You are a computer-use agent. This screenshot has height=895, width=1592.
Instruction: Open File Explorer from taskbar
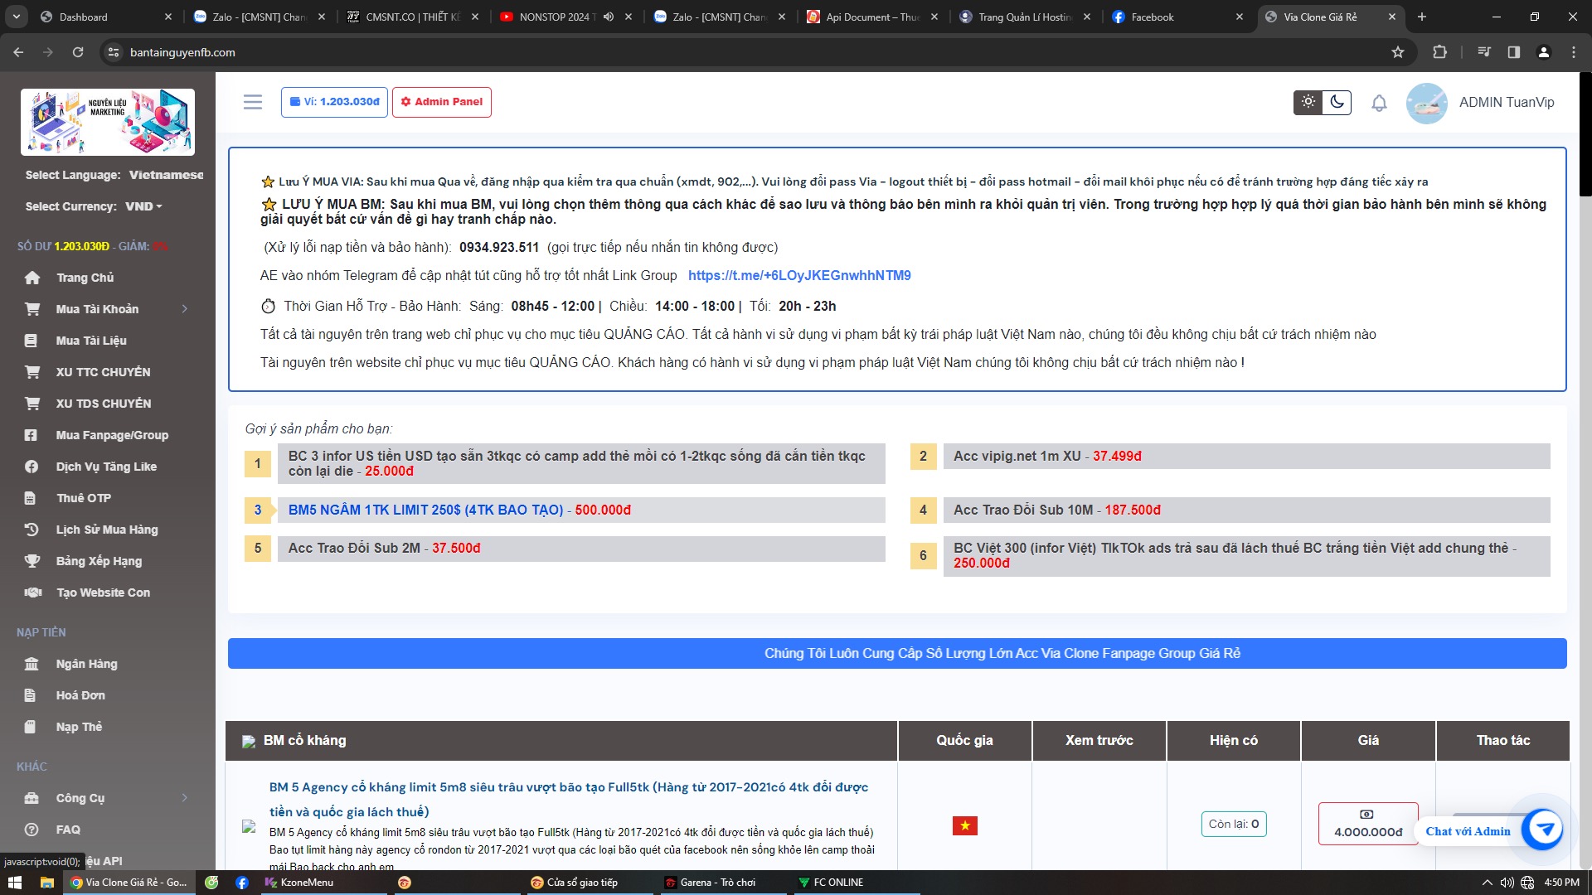[x=47, y=883]
